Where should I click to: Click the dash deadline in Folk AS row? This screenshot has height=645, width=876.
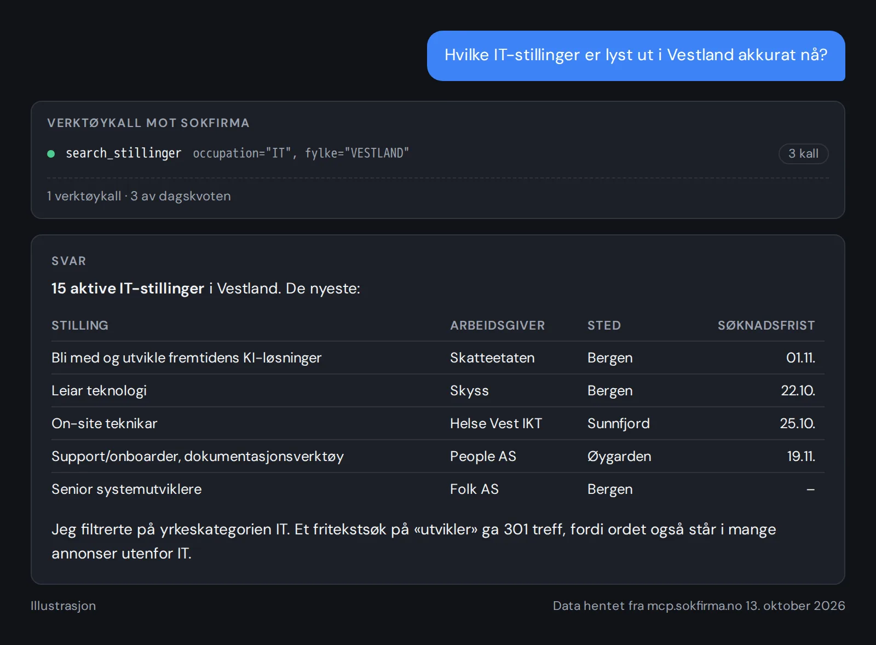tap(810, 489)
